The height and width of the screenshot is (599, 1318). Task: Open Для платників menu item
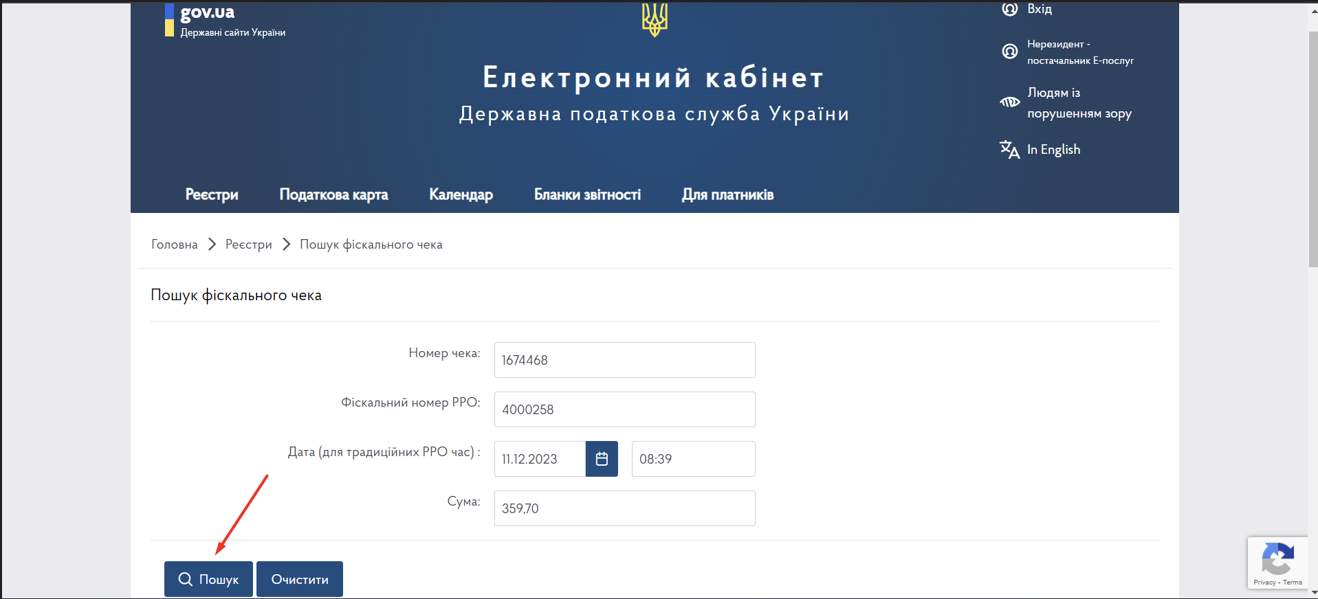(727, 195)
